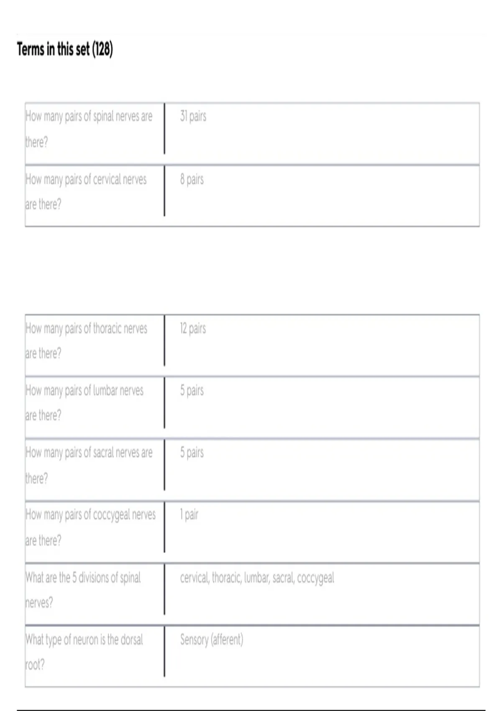Click the "cervical, thoracic, lumbar, sacral, coccygeal" answer
The width and height of the screenshot is (502, 711).
257,578
